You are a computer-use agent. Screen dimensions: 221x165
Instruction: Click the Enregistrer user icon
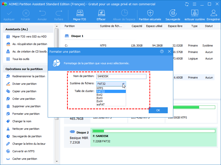[x=214, y=13]
